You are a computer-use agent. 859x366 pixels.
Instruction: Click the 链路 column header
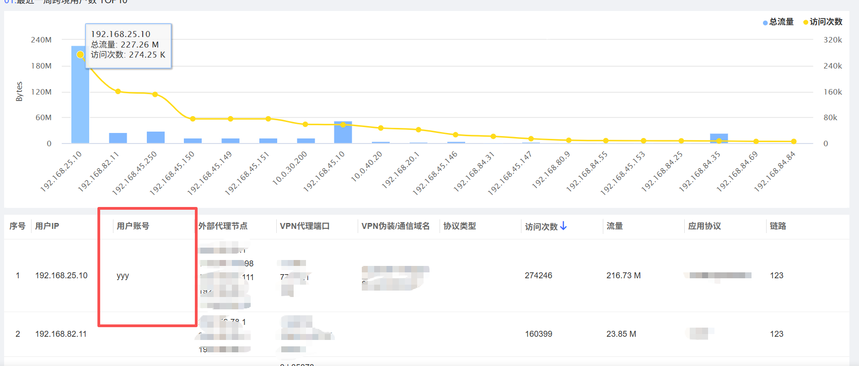coord(778,226)
